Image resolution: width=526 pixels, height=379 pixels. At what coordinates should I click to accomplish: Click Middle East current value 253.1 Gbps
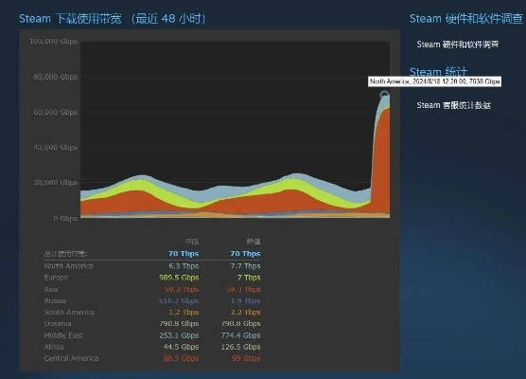179,335
